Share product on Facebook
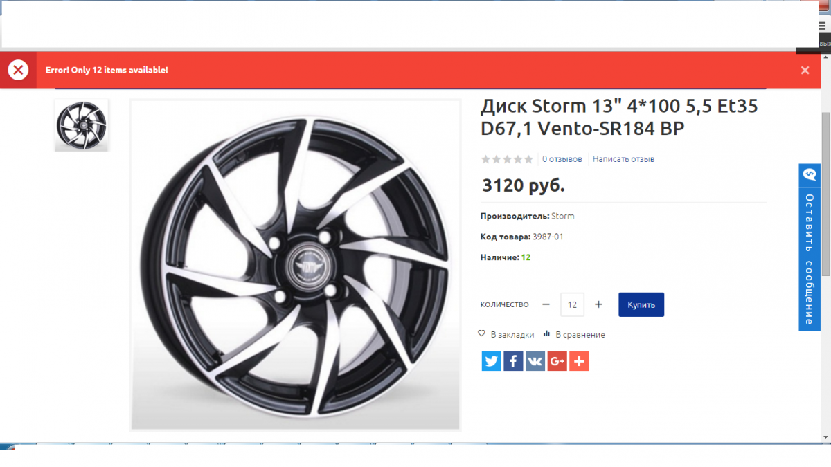Screen dimensions: 831x467 [x=513, y=361]
